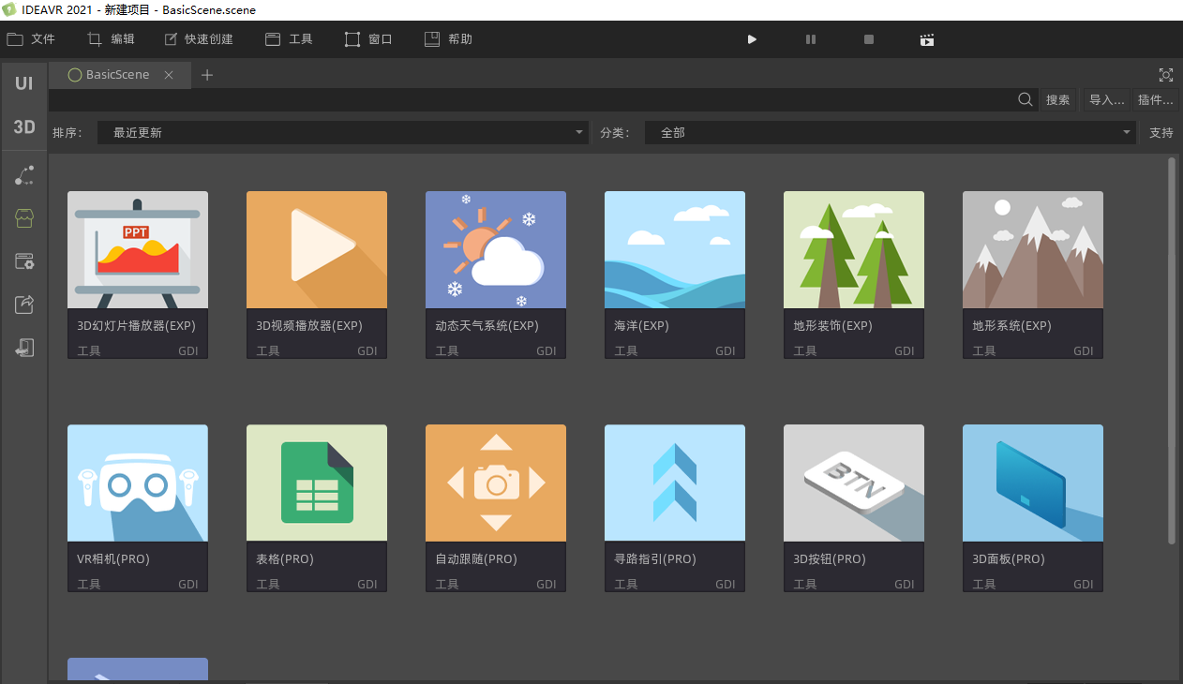Click the 支持 button
1183x684 pixels.
click(x=1161, y=133)
